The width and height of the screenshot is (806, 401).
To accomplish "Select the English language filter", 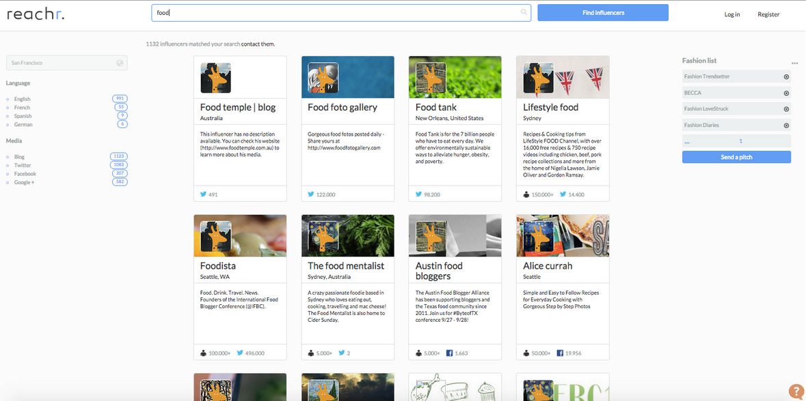I will pos(21,98).
